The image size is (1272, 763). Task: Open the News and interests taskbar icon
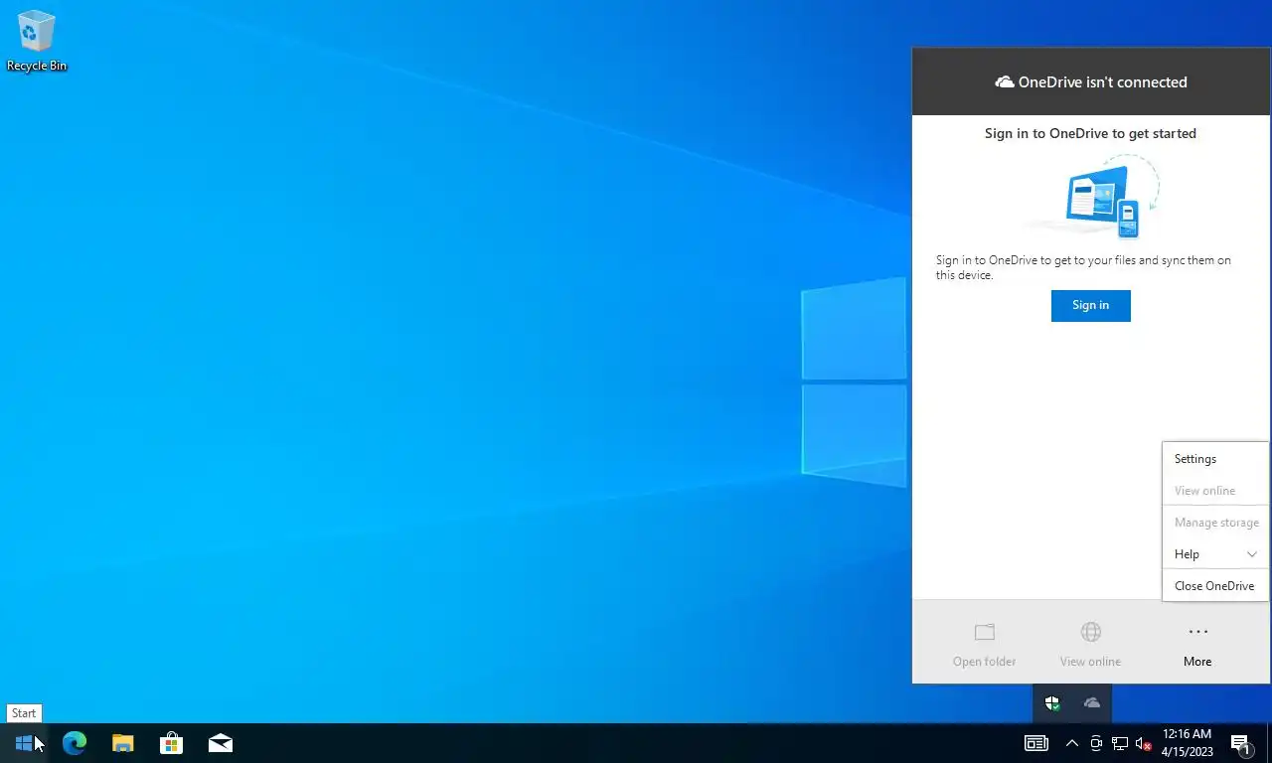(x=1036, y=743)
